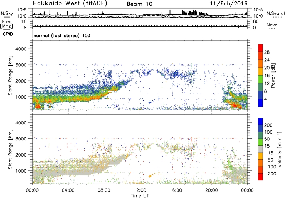The height and width of the screenshot is (198, 286).
Task: Click the "24" tick on Power colorbar
Action: [x=267, y=60]
